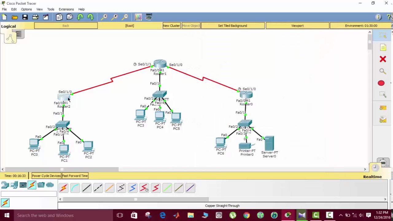393x221 pixels.
Task: Add a complex PDU open envelope
Action: (383, 120)
